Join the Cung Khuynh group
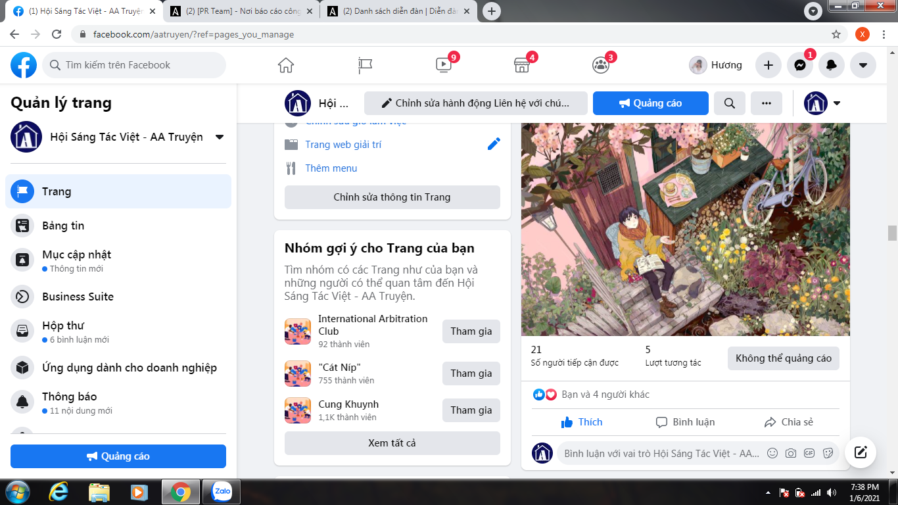 471,410
